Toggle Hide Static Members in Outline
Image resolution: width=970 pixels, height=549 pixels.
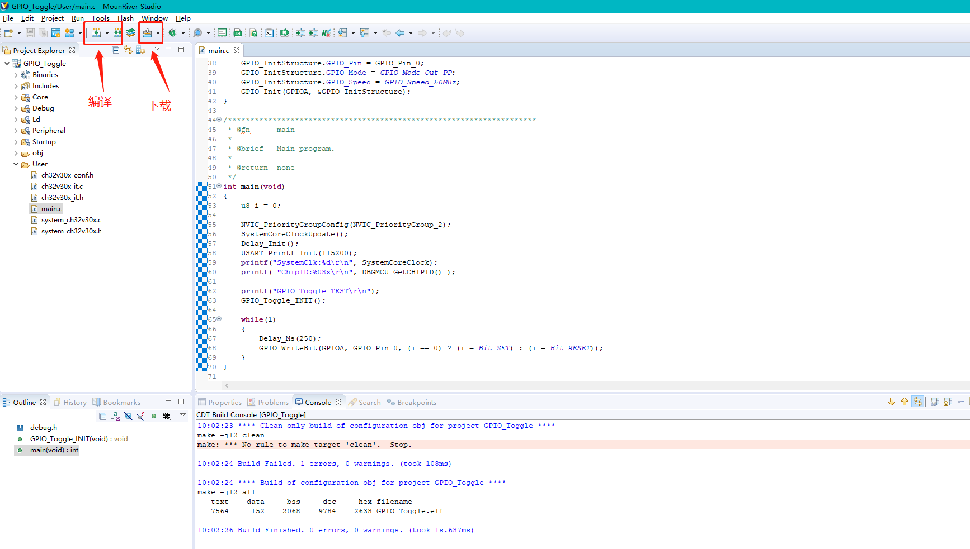(x=140, y=416)
